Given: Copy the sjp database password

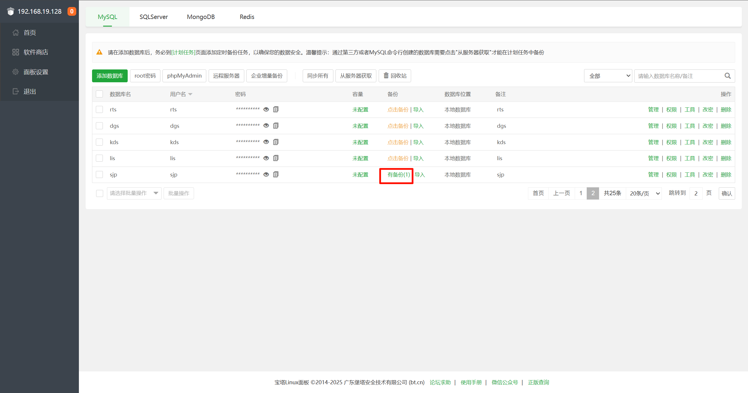Looking at the screenshot, I should tap(276, 174).
